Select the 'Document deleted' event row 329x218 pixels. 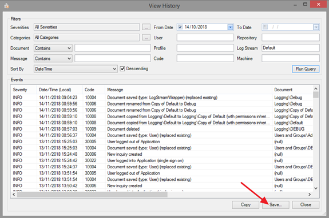pos(161,129)
